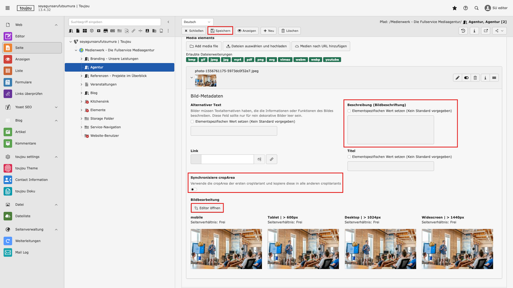Viewport: 513px width, 288px height.
Task: Click Medien nach URL hinzufügen button
Action: (x=321, y=46)
